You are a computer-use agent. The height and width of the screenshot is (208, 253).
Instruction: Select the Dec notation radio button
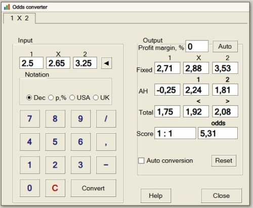(29, 98)
